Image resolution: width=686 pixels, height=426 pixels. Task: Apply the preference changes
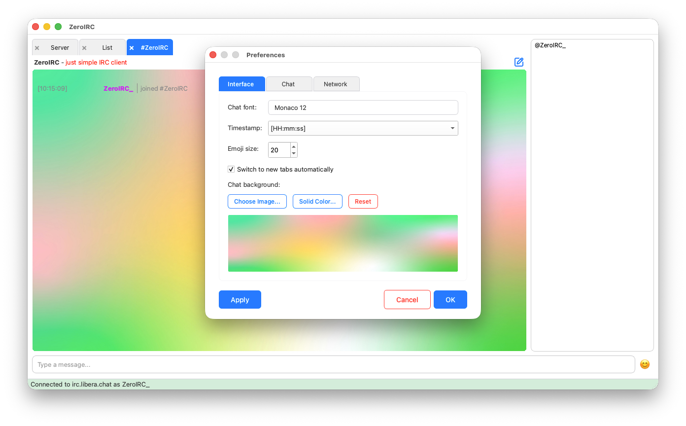tap(240, 300)
